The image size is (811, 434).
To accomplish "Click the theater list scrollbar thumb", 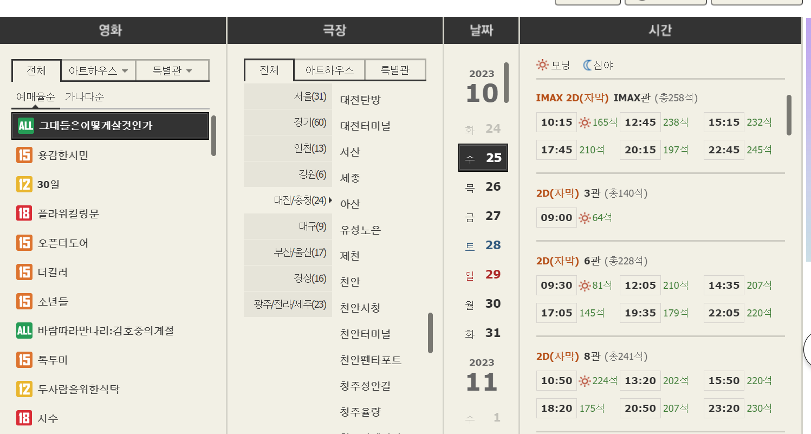I will pos(431,333).
